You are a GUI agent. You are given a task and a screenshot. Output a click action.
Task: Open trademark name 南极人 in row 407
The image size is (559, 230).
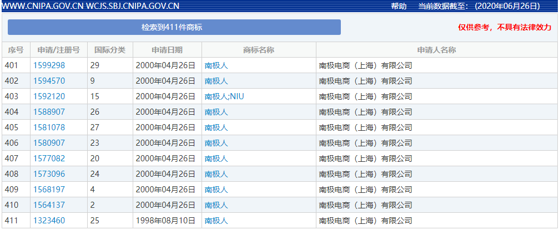click(216, 159)
